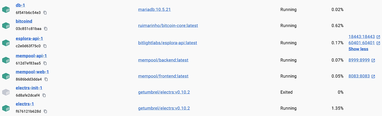Open the ruimarinho/bitcoin-core:latest image

coord(168,26)
